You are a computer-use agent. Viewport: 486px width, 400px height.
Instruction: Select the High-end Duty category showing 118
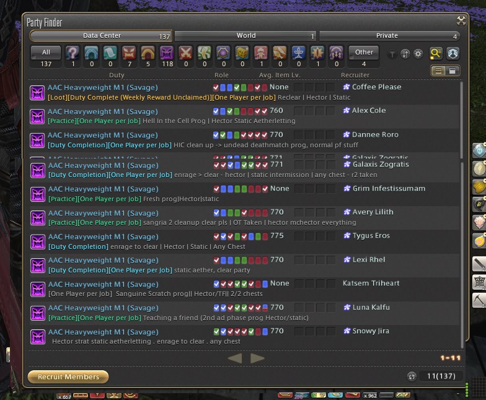pos(167,53)
